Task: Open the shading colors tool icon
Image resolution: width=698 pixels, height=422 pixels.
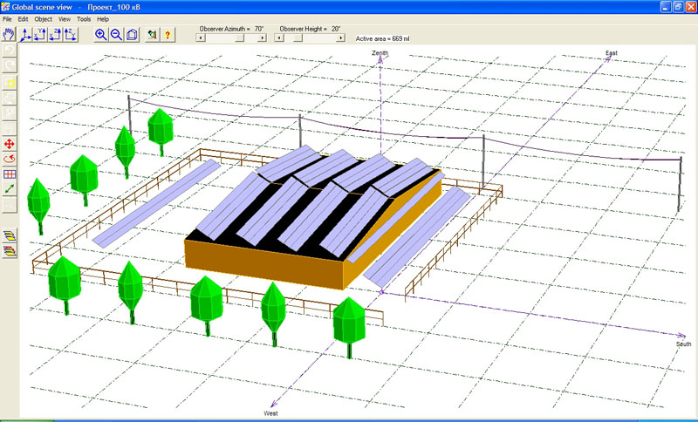Action: click(152, 35)
